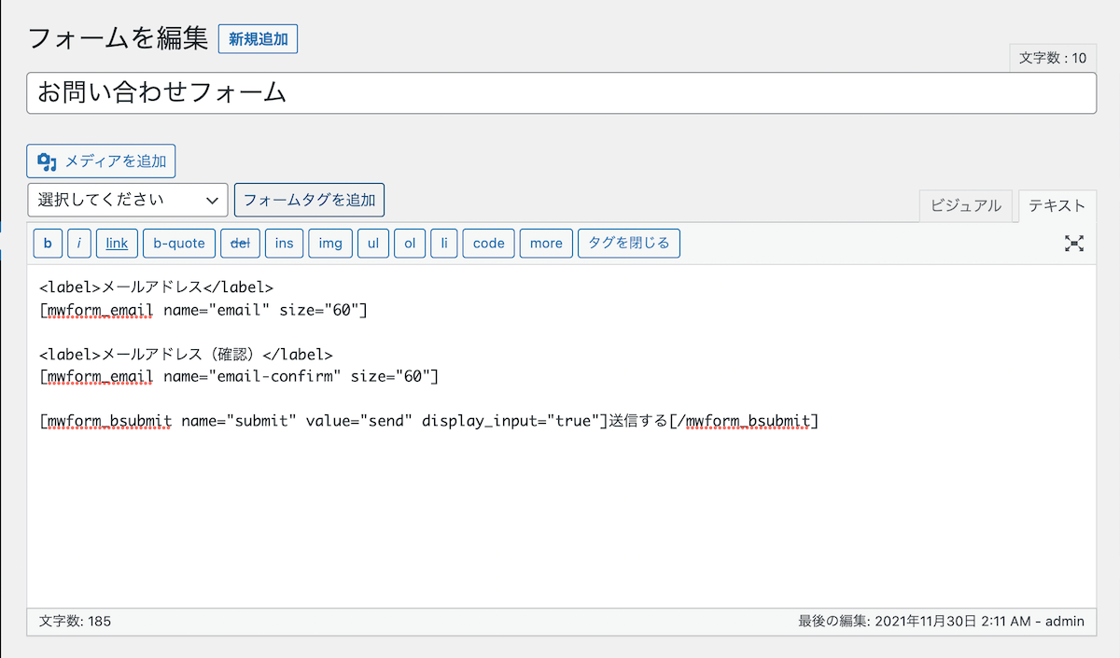Image resolution: width=1120 pixels, height=658 pixels.
Task: Open the 選択してください form tag dropdown
Action: (x=127, y=199)
